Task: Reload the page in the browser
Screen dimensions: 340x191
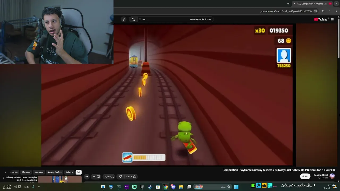Action: point(323,11)
